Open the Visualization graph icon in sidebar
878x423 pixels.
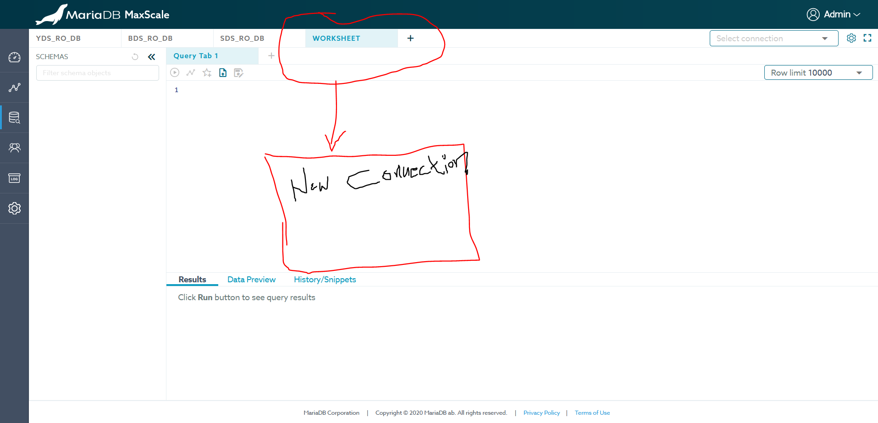(x=14, y=88)
